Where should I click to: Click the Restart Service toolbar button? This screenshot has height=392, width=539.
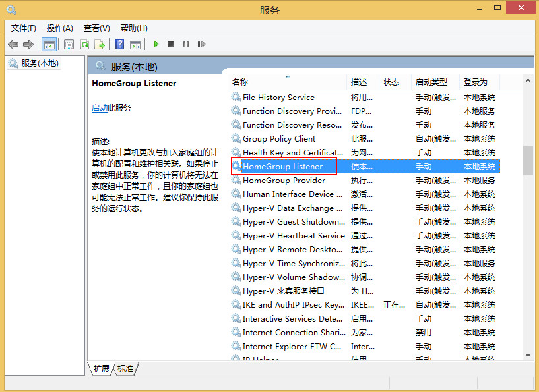pyautogui.click(x=201, y=44)
